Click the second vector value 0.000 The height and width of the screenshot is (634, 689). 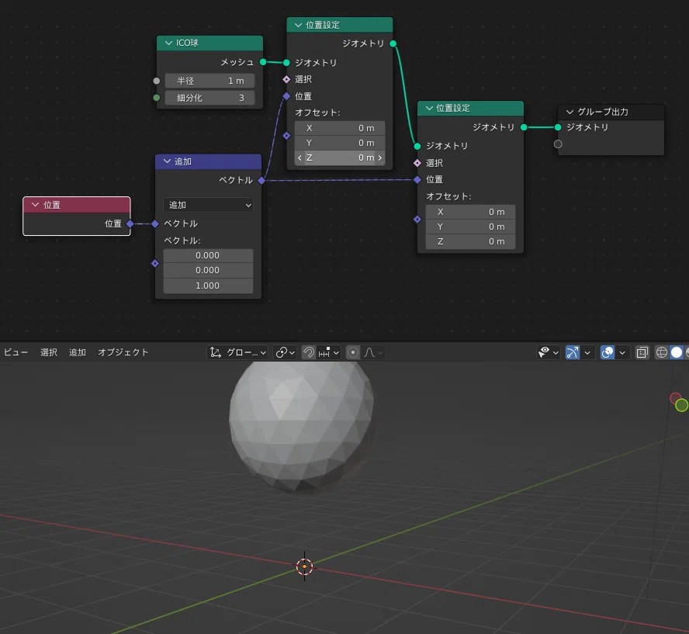click(208, 270)
